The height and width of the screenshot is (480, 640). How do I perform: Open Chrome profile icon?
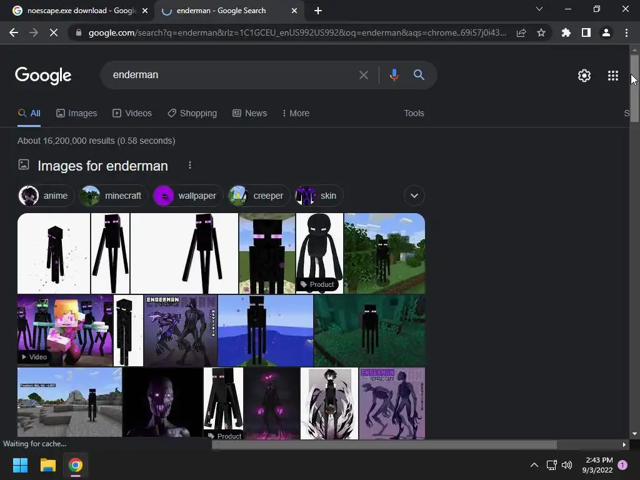pos(606,32)
